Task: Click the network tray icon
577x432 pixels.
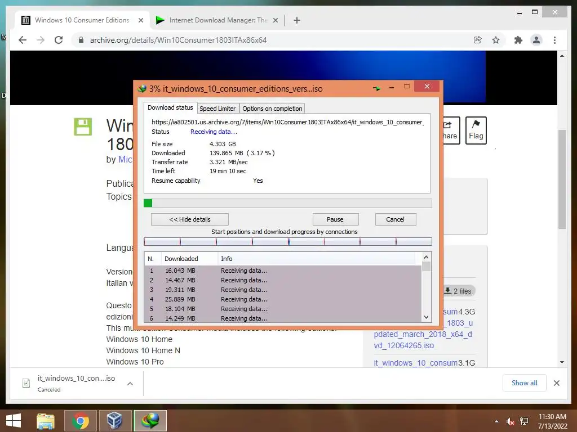Action: point(524,421)
